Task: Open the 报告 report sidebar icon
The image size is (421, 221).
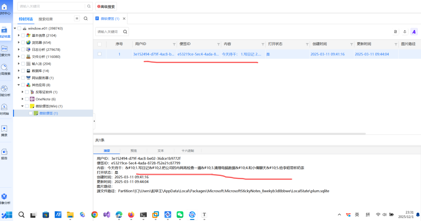Action: (x=4, y=153)
